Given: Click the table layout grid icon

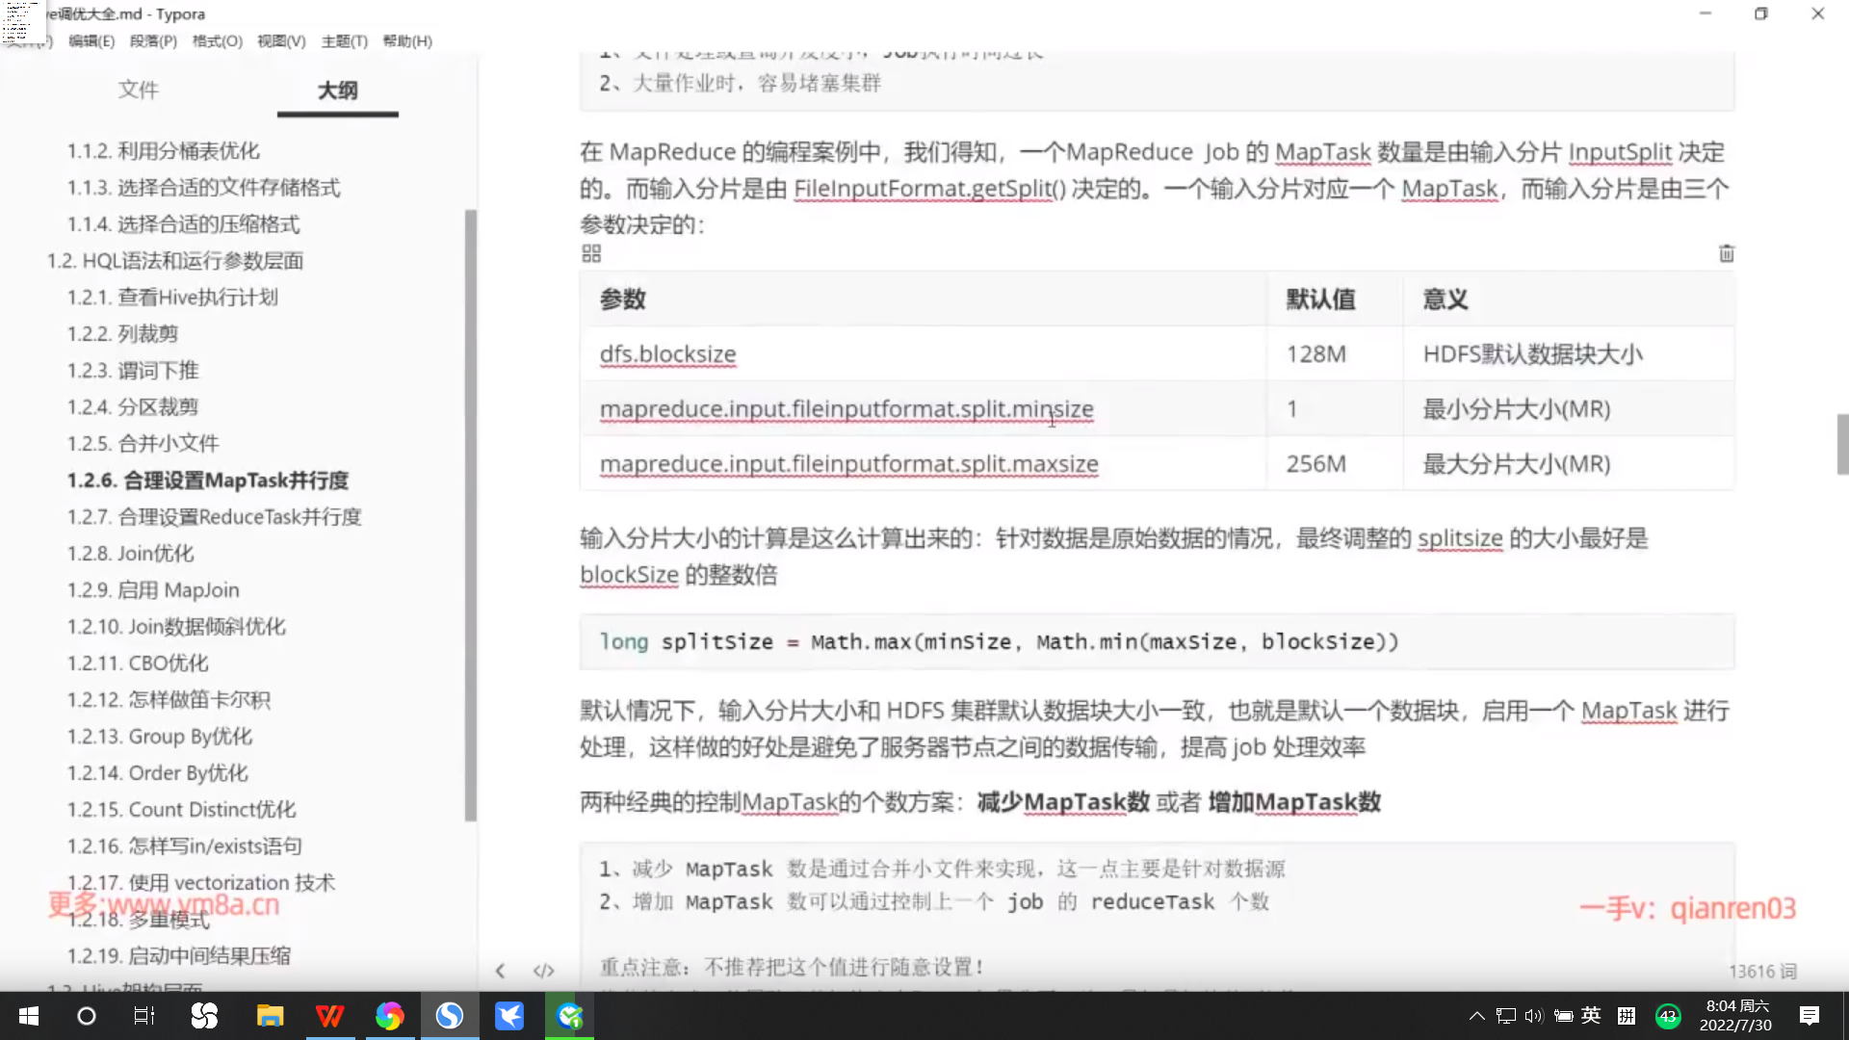Looking at the screenshot, I should [591, 253].
